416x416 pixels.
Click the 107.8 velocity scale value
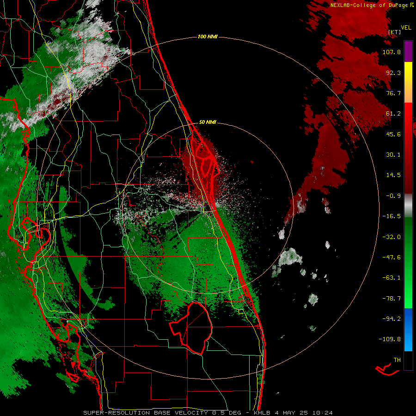coord(392,52)
